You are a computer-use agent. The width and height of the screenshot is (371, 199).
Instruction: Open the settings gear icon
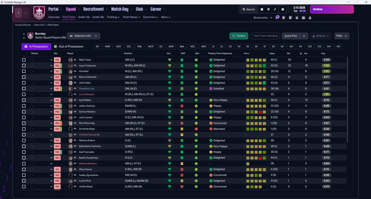pyautogui.click(x=283, y=9)
